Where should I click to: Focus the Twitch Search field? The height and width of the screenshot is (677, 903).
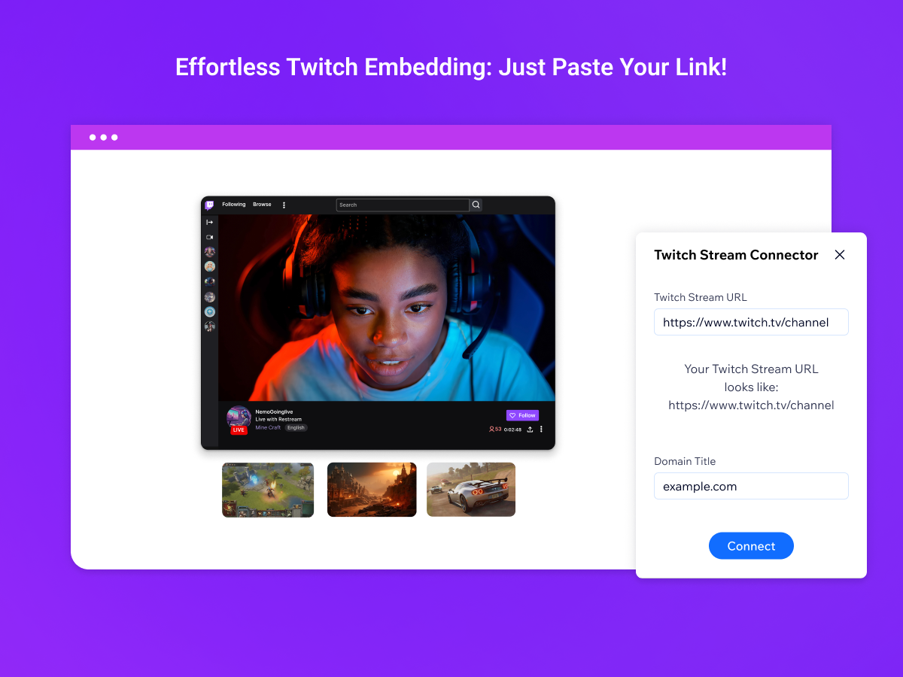click(x=403, y=205)
